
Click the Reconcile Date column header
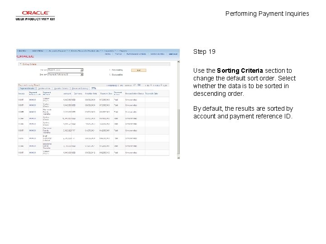coord(152,94)
